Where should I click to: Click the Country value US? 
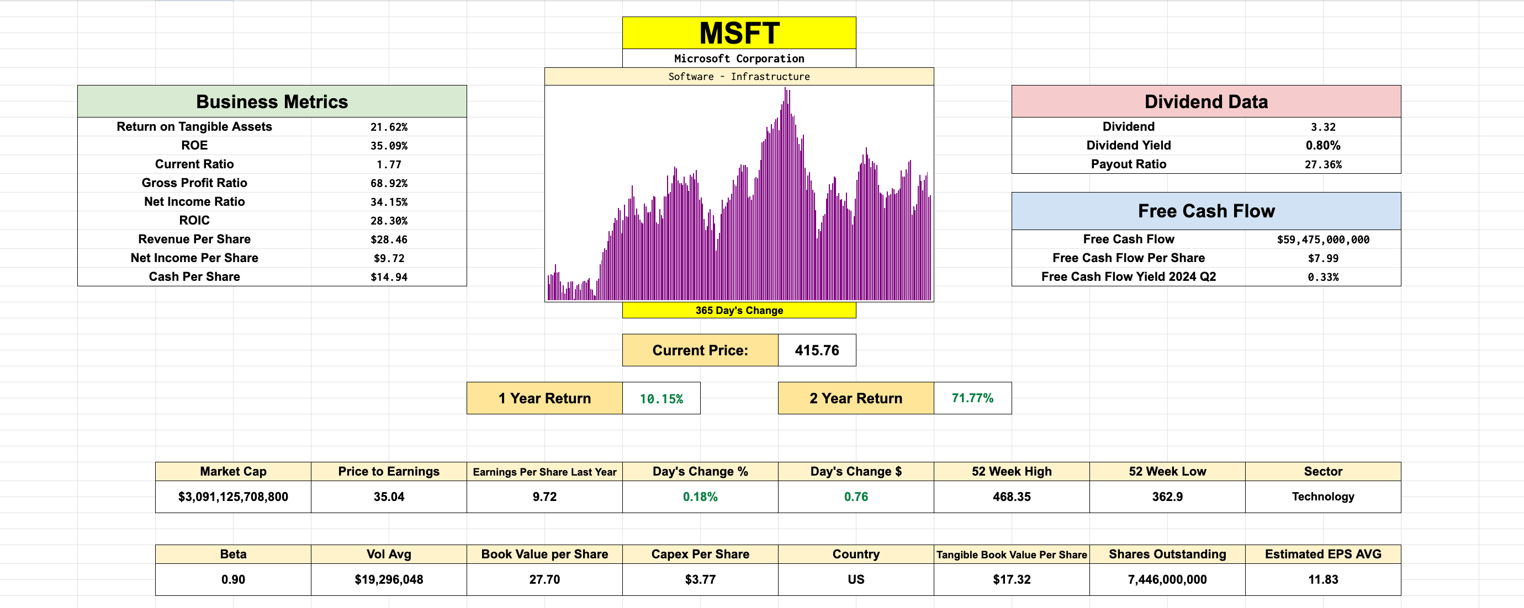(x=856, y=580)
